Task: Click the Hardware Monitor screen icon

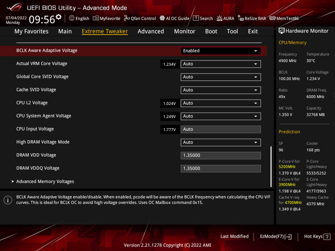Action: (282, 31)
